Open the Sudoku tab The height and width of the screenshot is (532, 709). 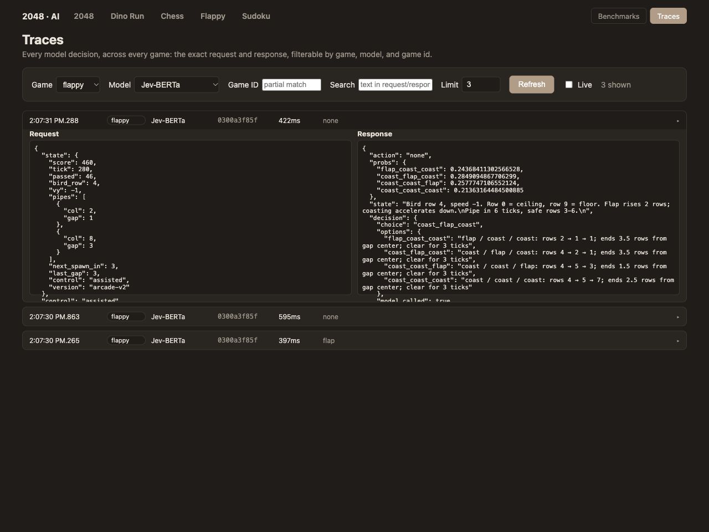(256, 16)
